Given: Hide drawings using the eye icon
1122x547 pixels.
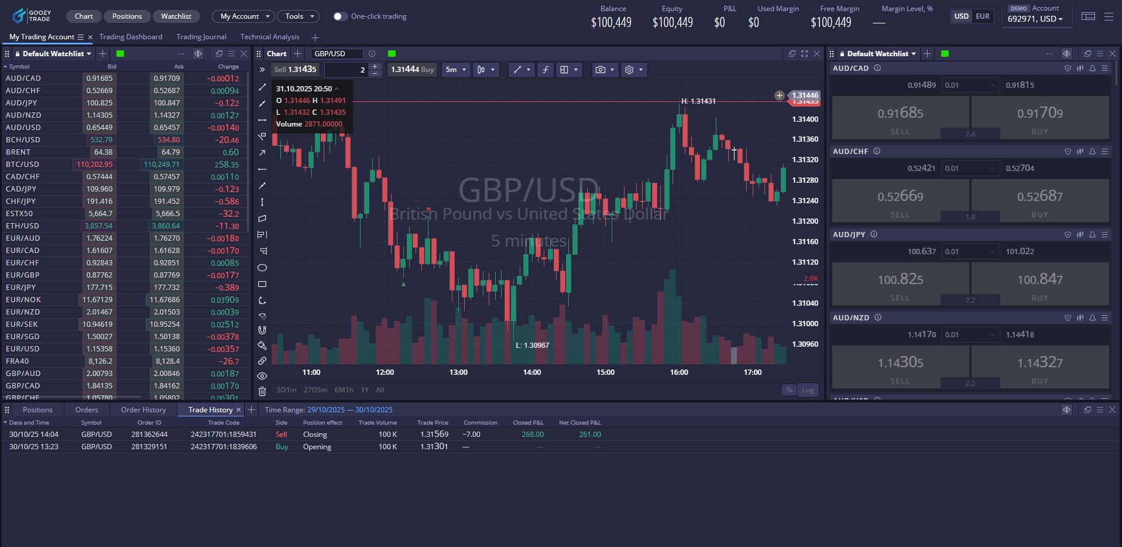Looking at the screenshot, I should [x=262, y=375].
